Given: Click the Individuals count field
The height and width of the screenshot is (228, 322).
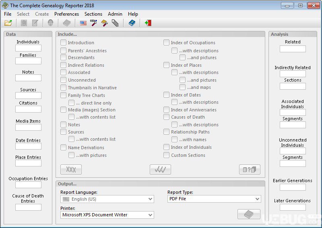Looking at the screenshot, I should (28, 48).
